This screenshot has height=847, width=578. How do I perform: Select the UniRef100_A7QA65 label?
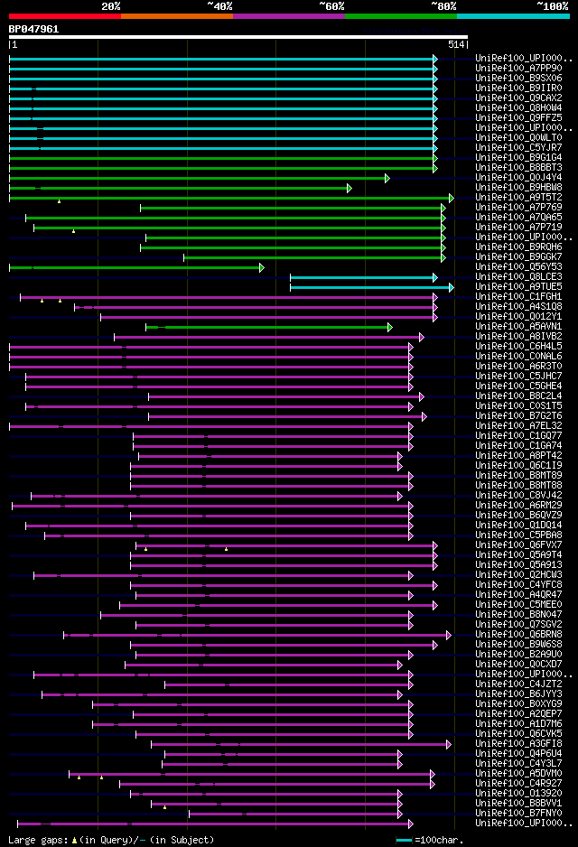pyautogui.click(x=518, y=217)
